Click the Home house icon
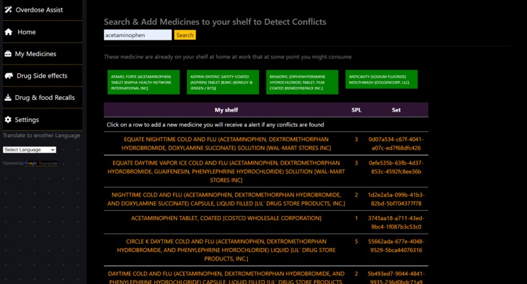This screenshot has height=284, width=527. [8, 32]
